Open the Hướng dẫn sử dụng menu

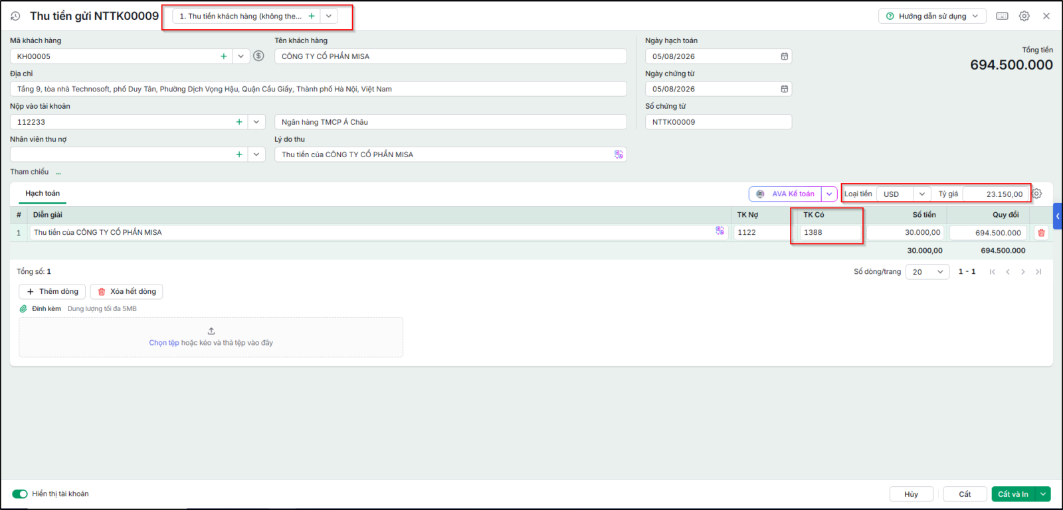(932, 16)
